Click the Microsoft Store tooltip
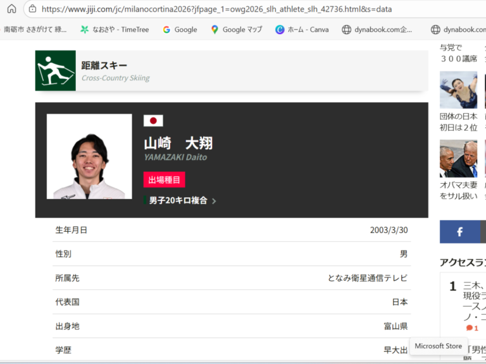The image size is (486, 364). (x=439, y=346)
